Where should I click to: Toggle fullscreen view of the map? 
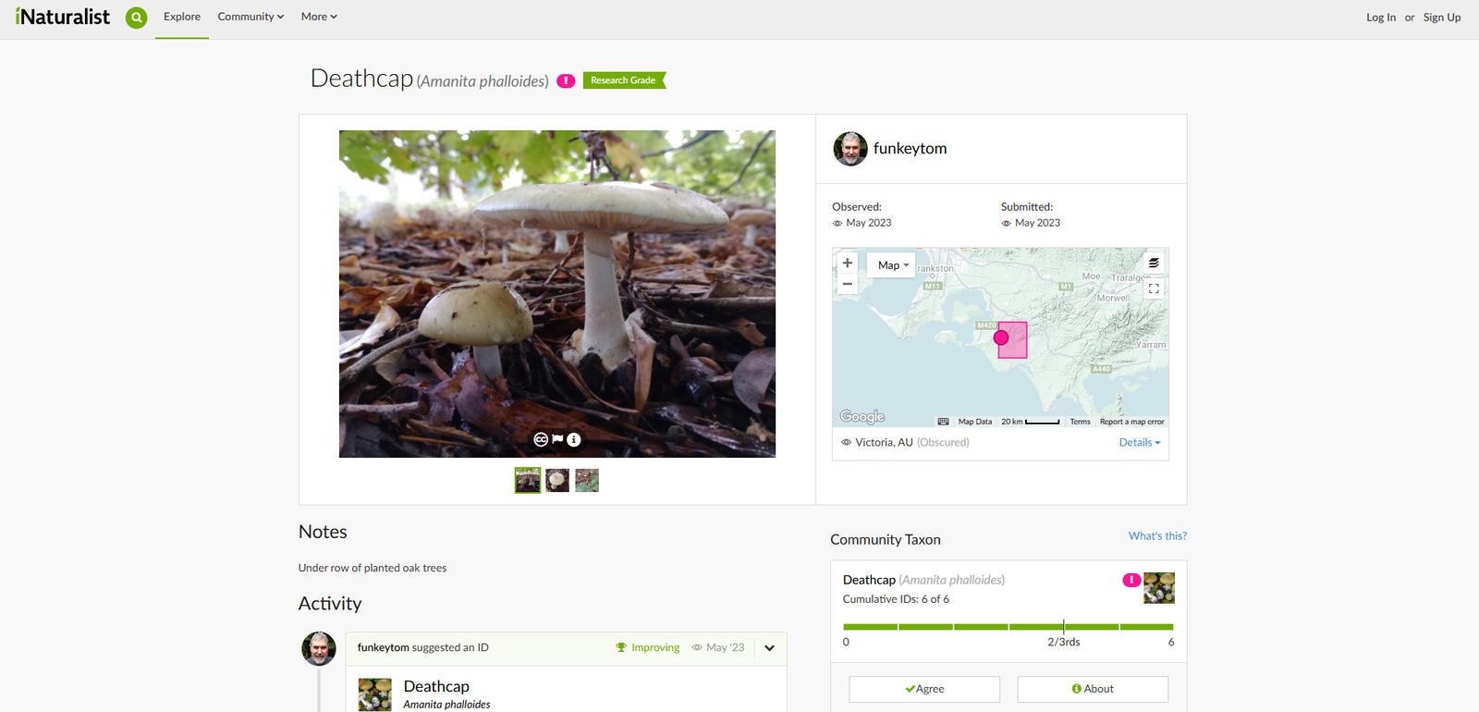click(x=1154, y=288)
